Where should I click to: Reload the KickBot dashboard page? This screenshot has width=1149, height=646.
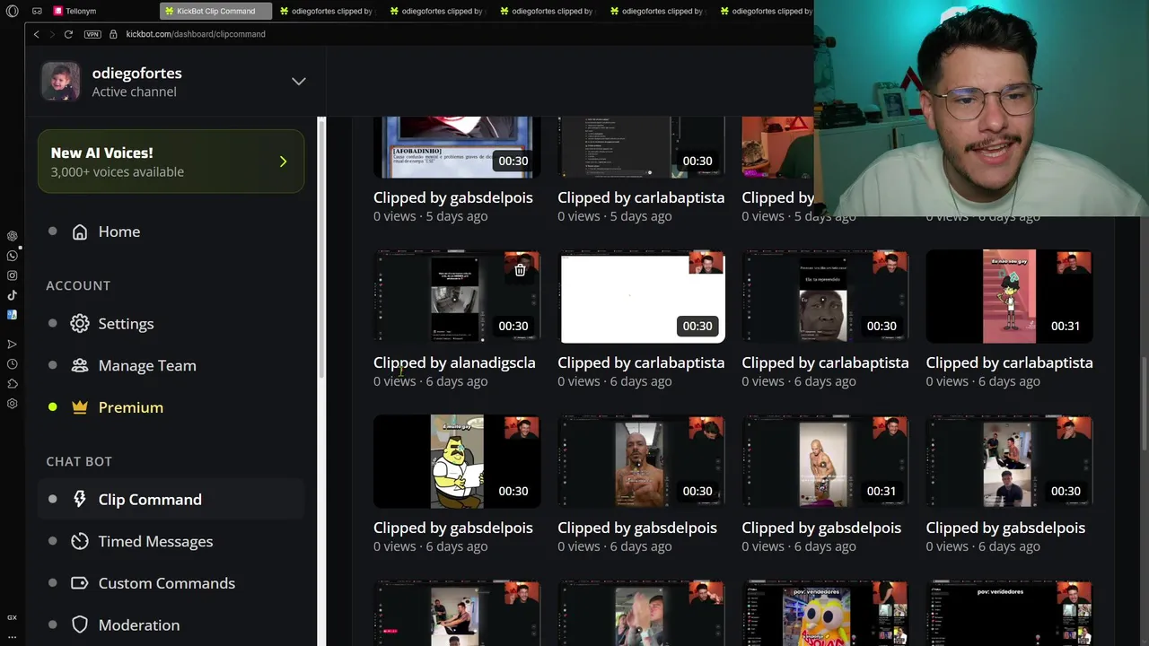(68, 34)
